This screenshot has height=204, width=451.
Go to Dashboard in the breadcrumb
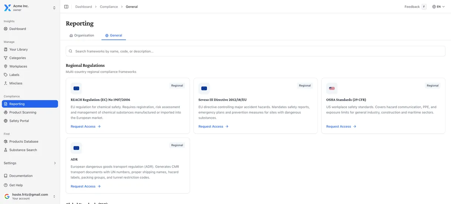click(x=83, y=7)
